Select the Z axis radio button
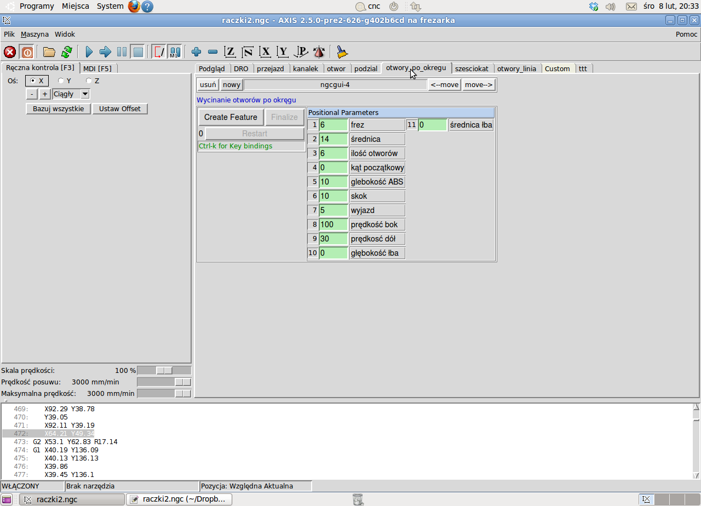 pos(93,81)
